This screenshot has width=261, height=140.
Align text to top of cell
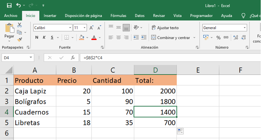111,27
